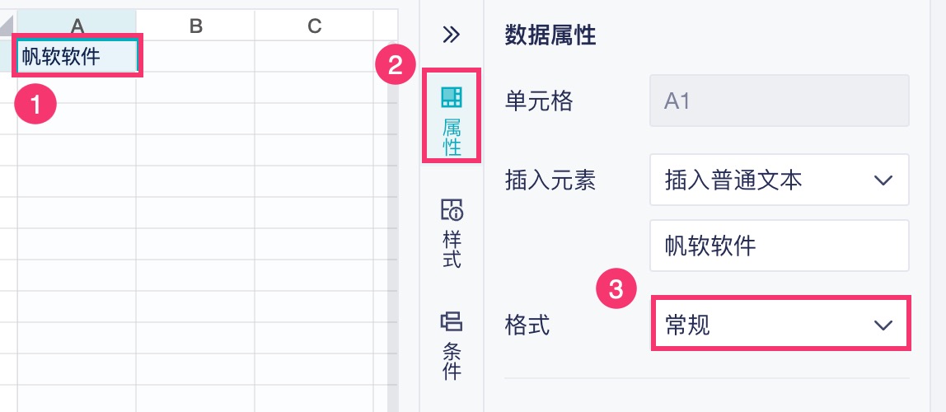Select cell A1 containing 帆软软件
Viewport: 946px width, 412px height.
pyautogui.click(x=77, y=56)
